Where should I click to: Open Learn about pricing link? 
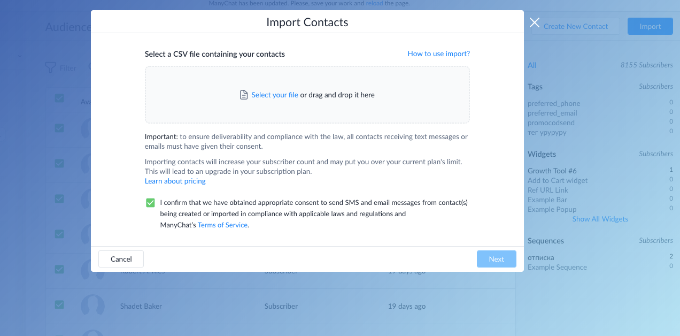175,181
